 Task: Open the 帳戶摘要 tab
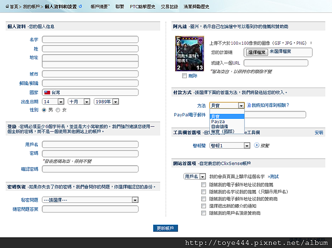tap(100, 7)
